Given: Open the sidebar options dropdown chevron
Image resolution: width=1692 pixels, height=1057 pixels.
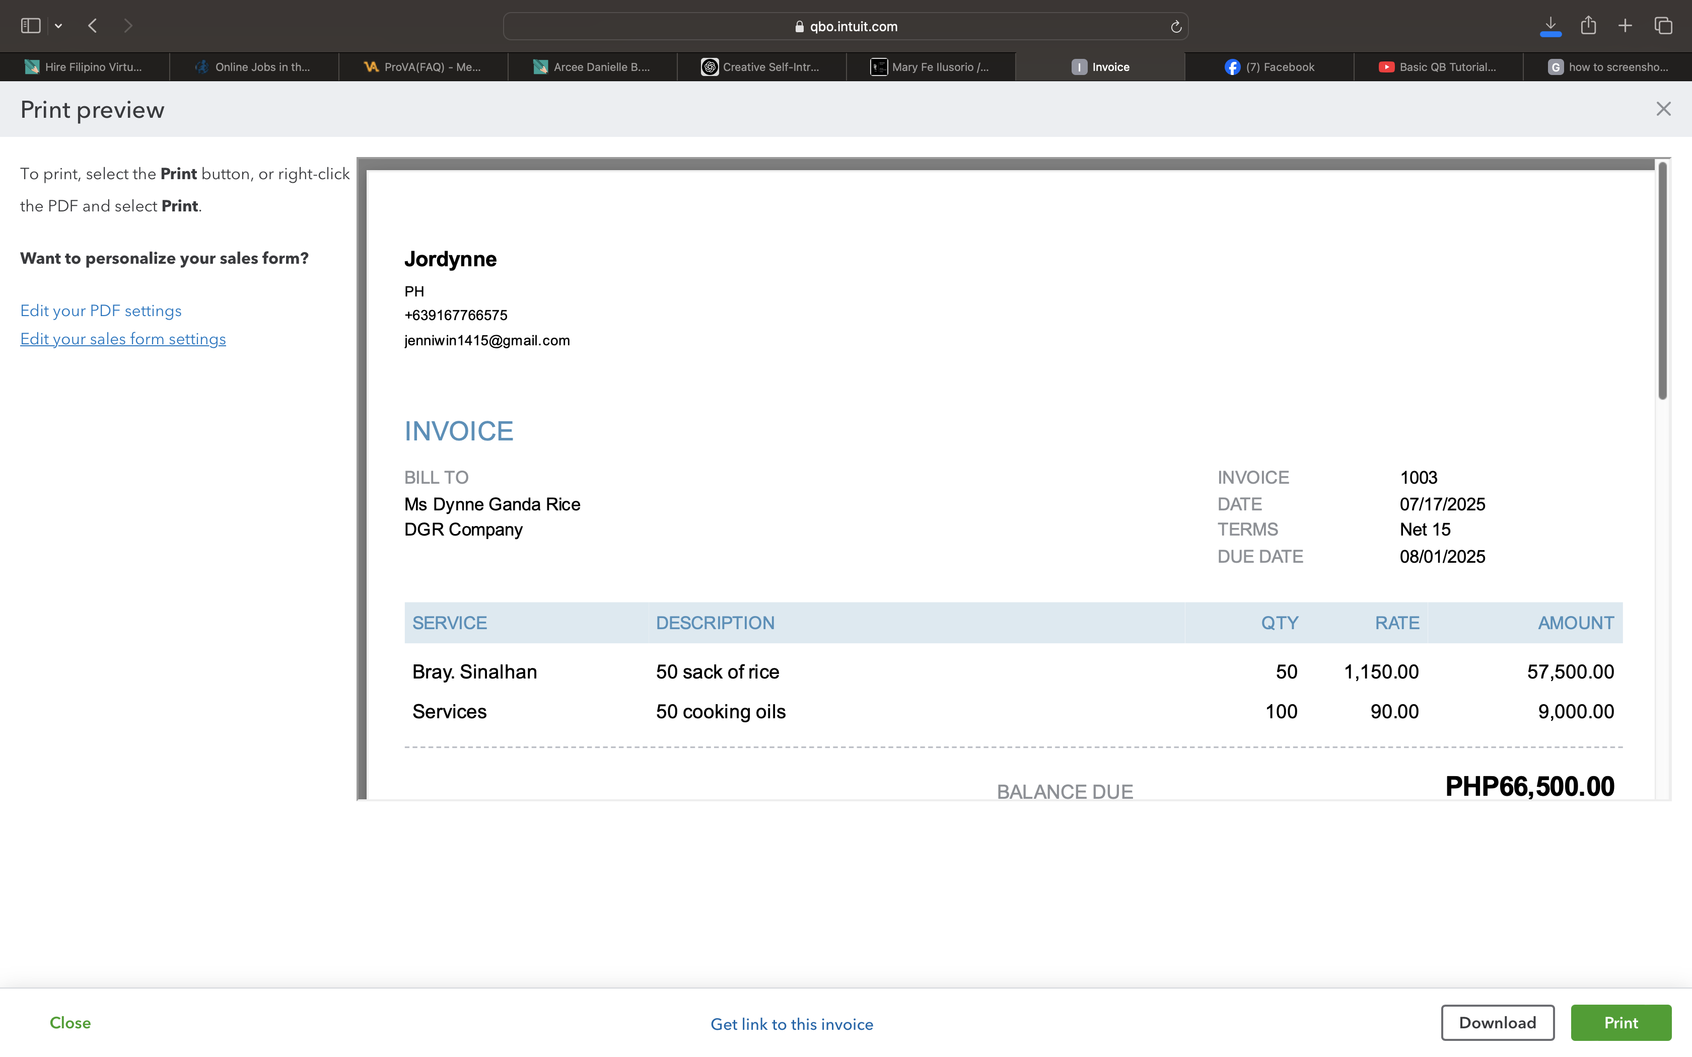Looking at the screenshot, I should click(59, 26).
